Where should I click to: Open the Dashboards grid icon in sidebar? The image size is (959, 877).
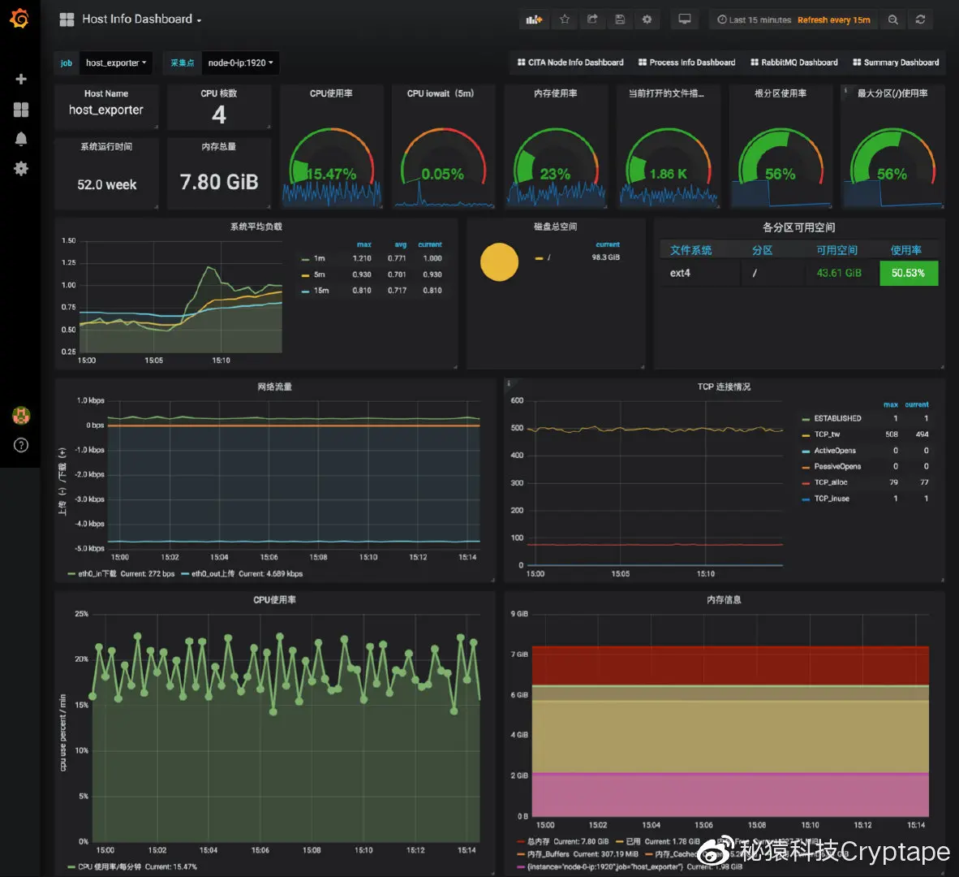tap(21, 110)
